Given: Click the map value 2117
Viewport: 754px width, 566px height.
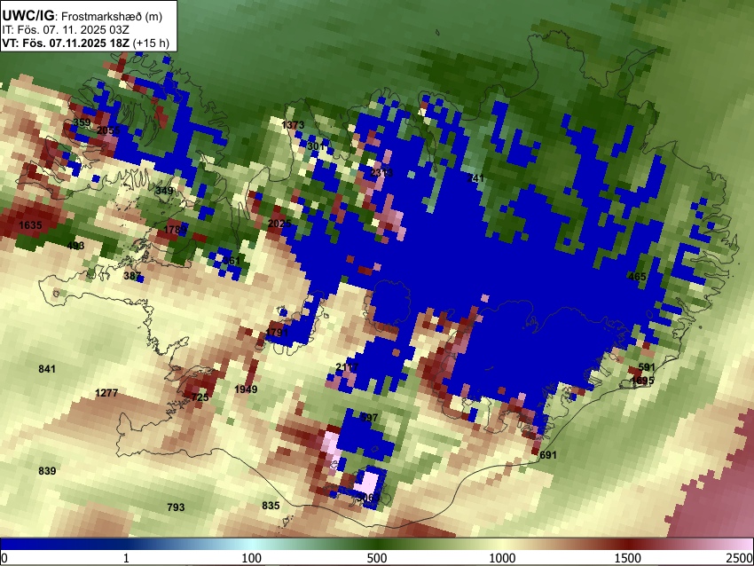Looking at the screenshot, I should [x=347, y=367].
